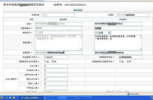
Task: Click the 经营者联系电话 field
Action: [x=131, y=57]
